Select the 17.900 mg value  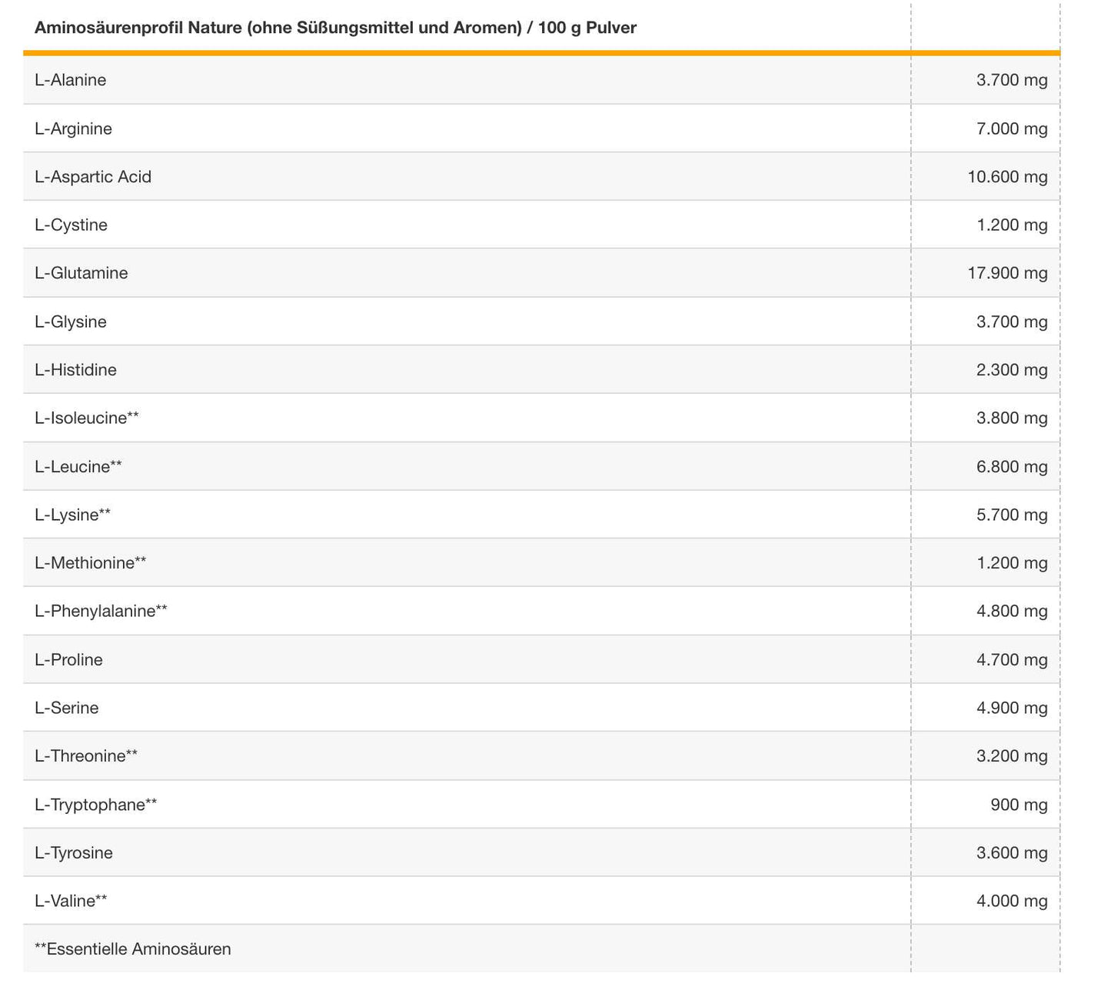coord(1007,273)
